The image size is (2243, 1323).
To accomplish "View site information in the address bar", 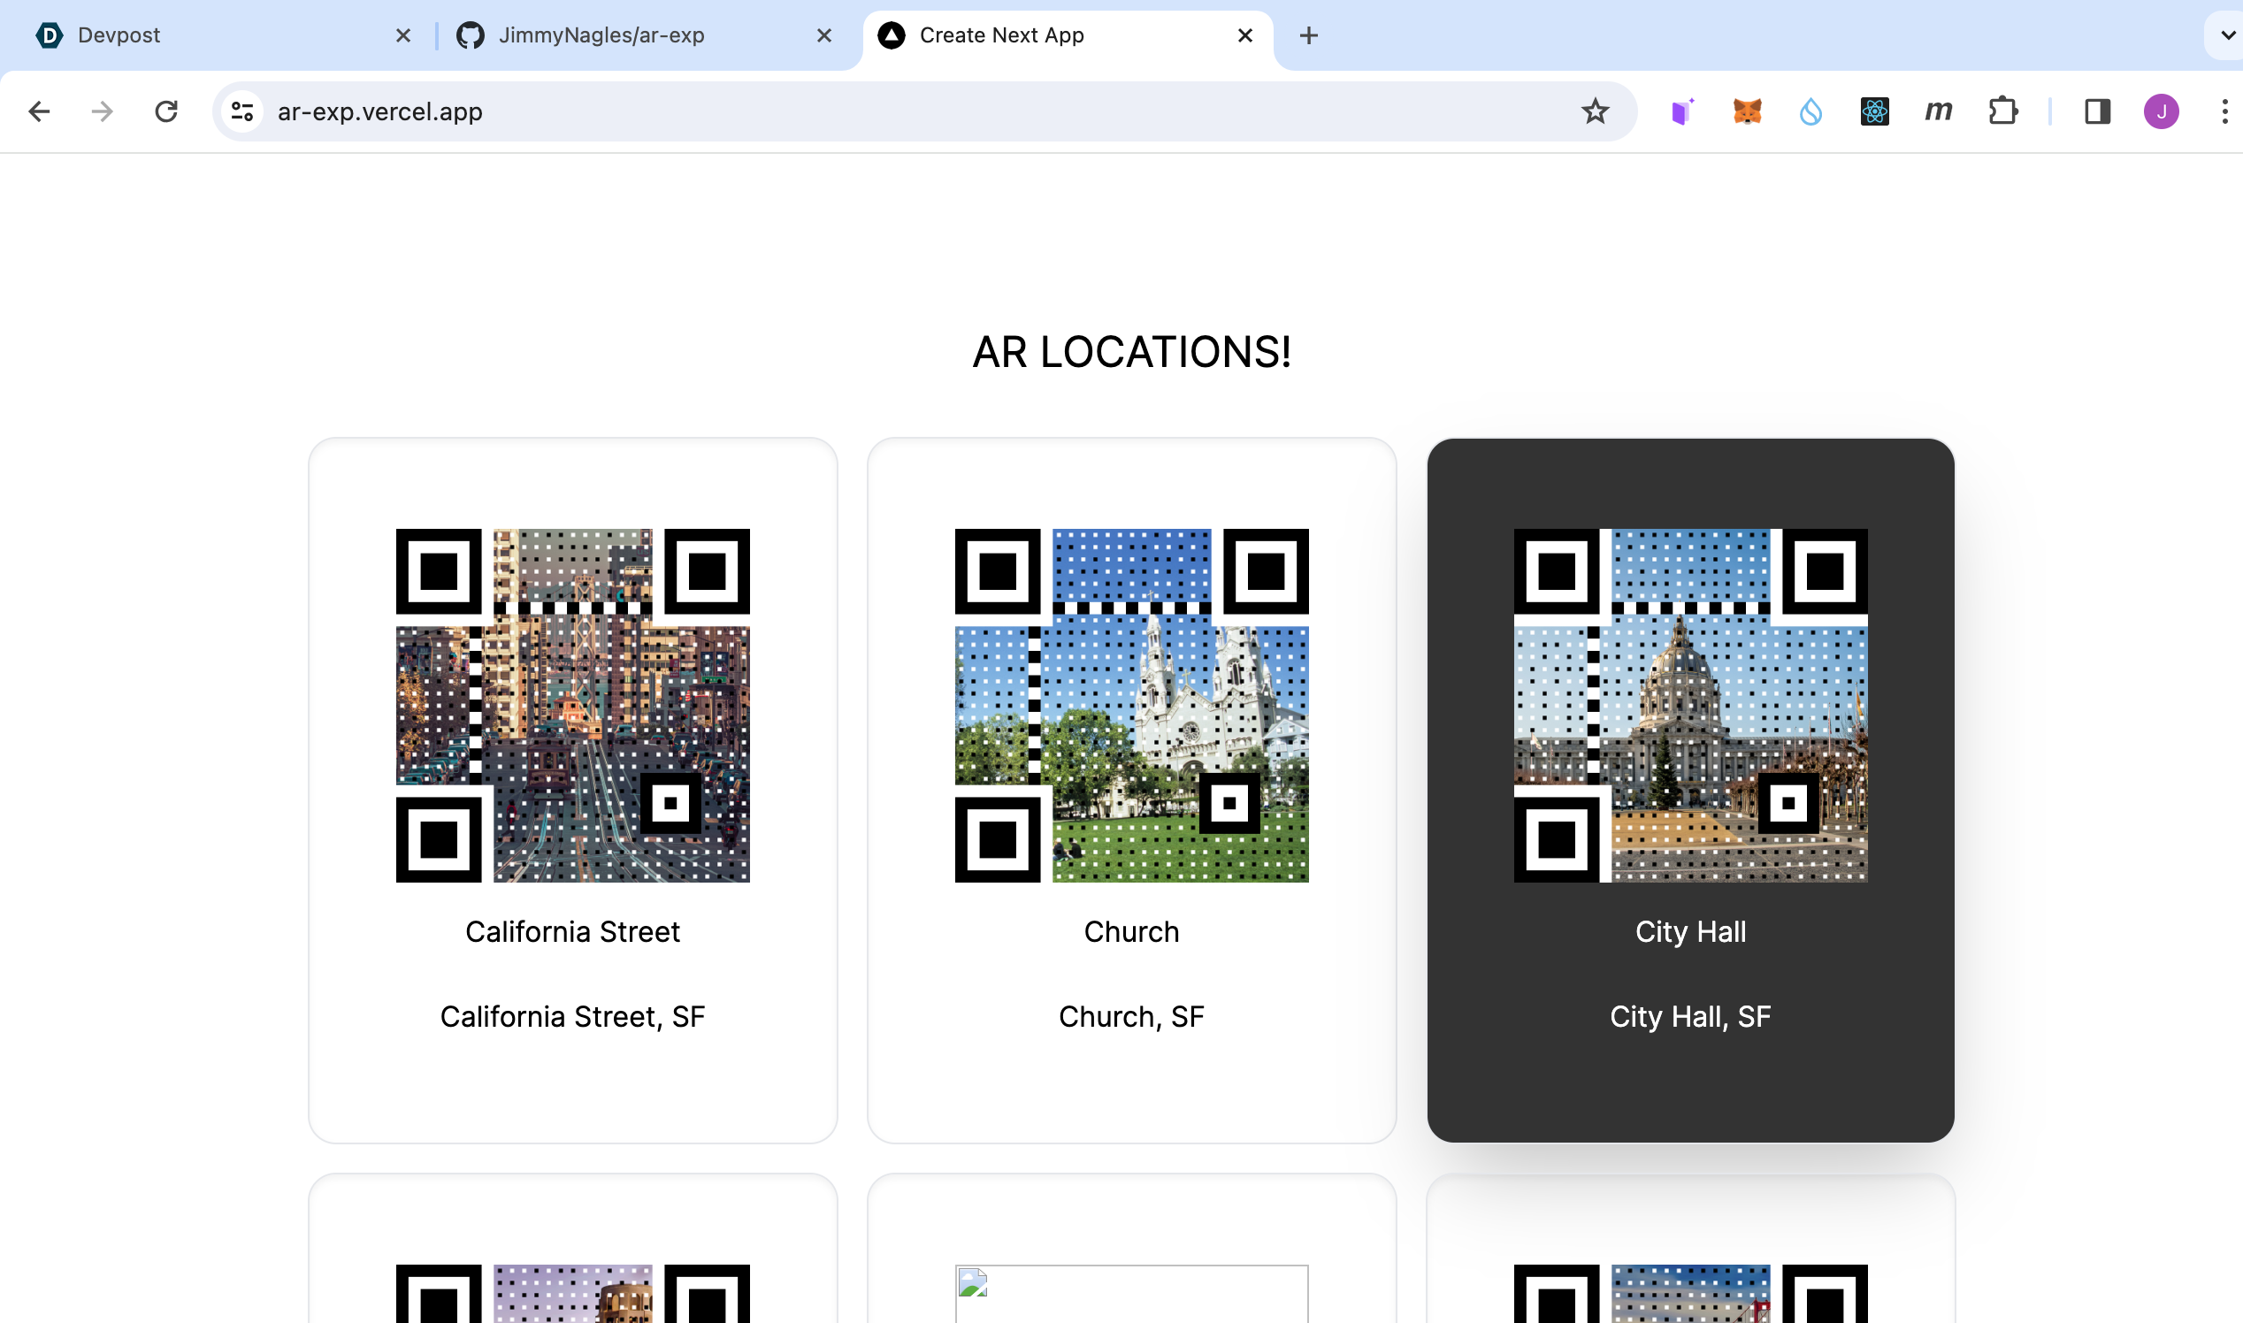I will coord(242,111).
